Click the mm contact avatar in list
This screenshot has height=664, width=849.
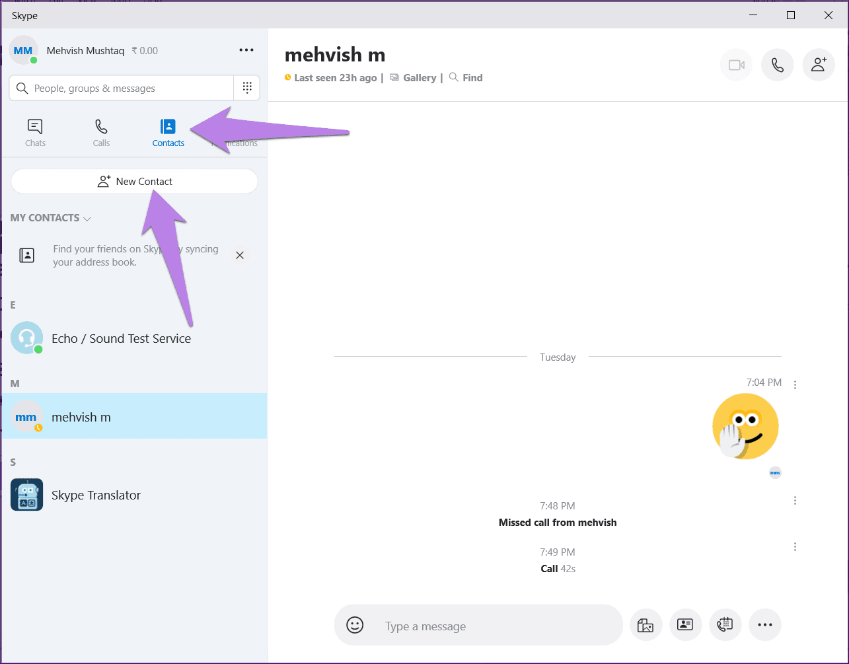(x=26, y=417)
